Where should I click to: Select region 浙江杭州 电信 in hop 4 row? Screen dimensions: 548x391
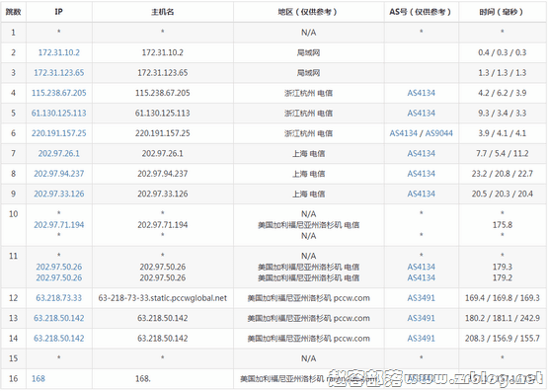pos(309,93)
